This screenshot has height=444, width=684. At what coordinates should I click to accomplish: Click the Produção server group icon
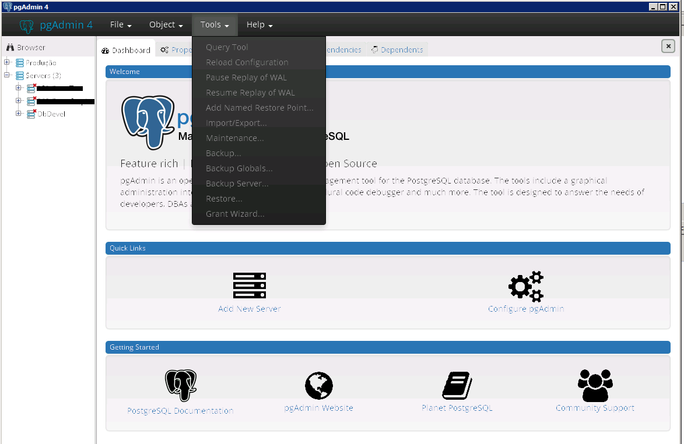pos(20,63)
